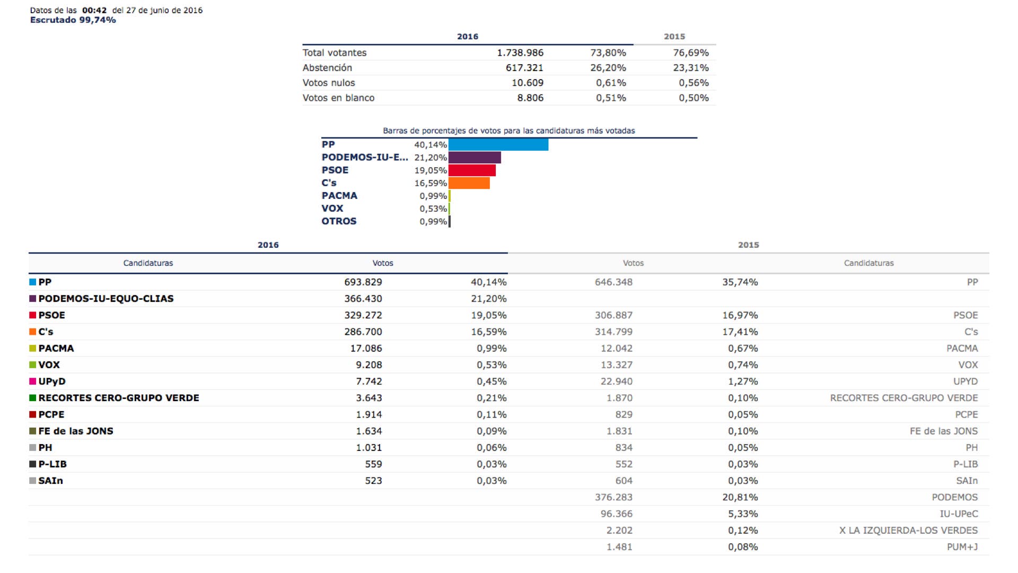This screenshot has width=1018, height=573.
Task: Click the green RECORTES CERO-GRUPO VERDE square
Action: (x=33, y=398)
